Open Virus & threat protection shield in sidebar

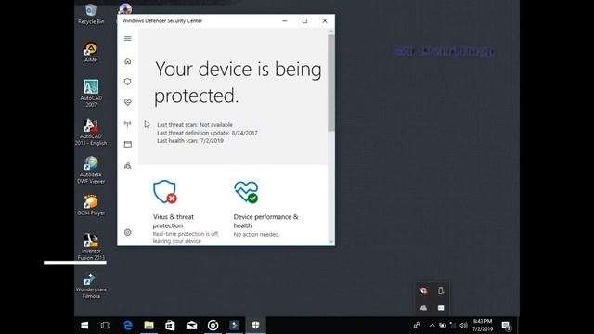tap(128, 82)
